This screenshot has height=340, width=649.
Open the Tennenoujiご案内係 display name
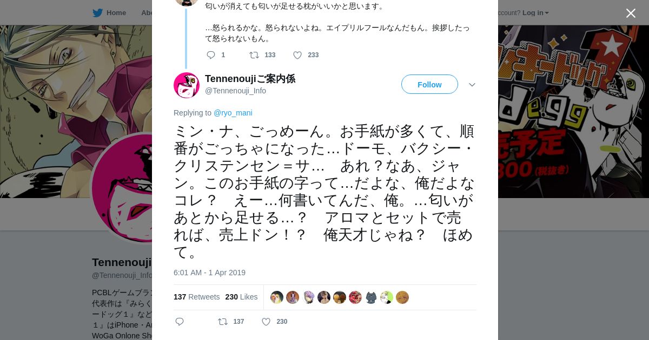click(250, 79)
